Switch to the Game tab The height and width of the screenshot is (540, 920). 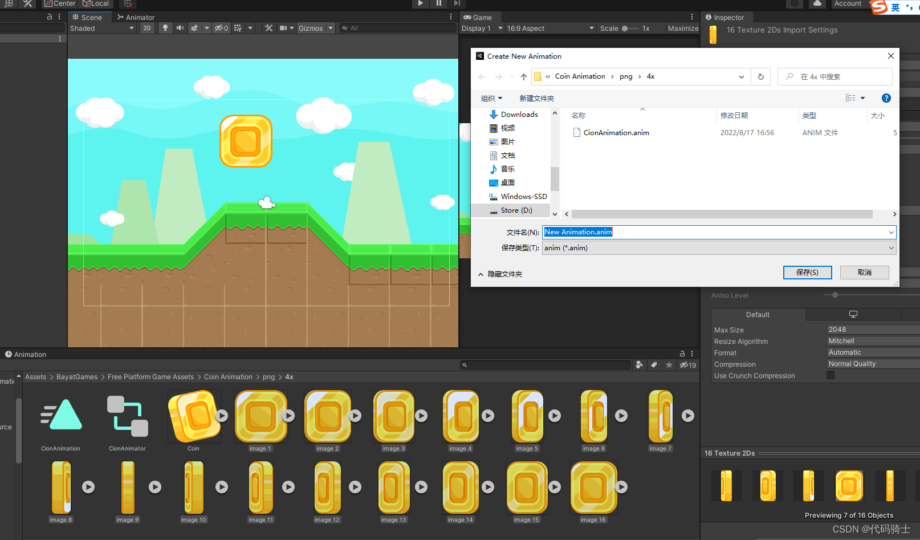coord(481,17)
